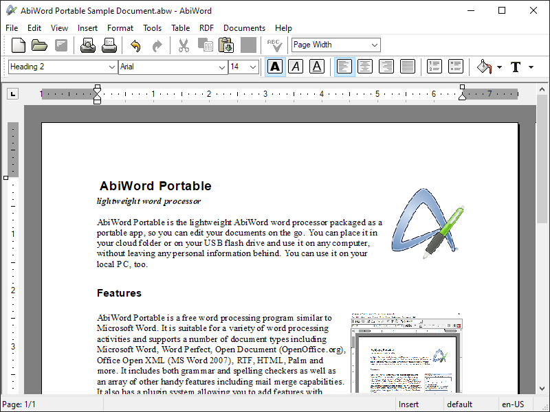550x412 pixels.
Task: Insert a numbered list
Action: point(434,67)
